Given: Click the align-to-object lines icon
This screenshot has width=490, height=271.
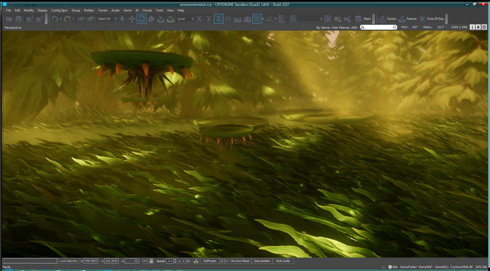Looking at the screenshot, I should click(281, 19).
